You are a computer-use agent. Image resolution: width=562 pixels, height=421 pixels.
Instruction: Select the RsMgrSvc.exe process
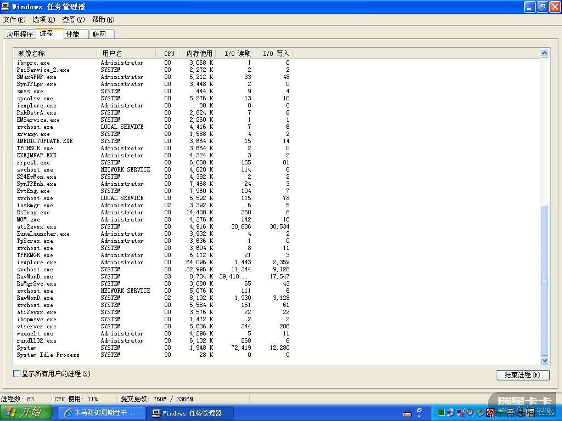click(x=153, y=283)
